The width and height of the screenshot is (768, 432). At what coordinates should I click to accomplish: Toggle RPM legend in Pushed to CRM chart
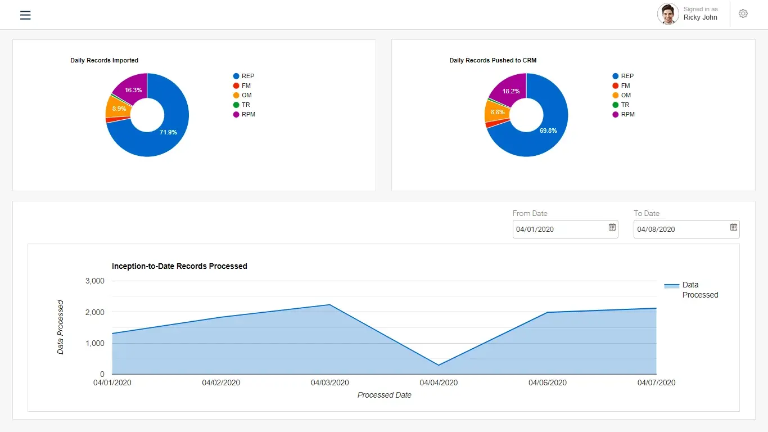pyautogui.click(x=627, y=114)
